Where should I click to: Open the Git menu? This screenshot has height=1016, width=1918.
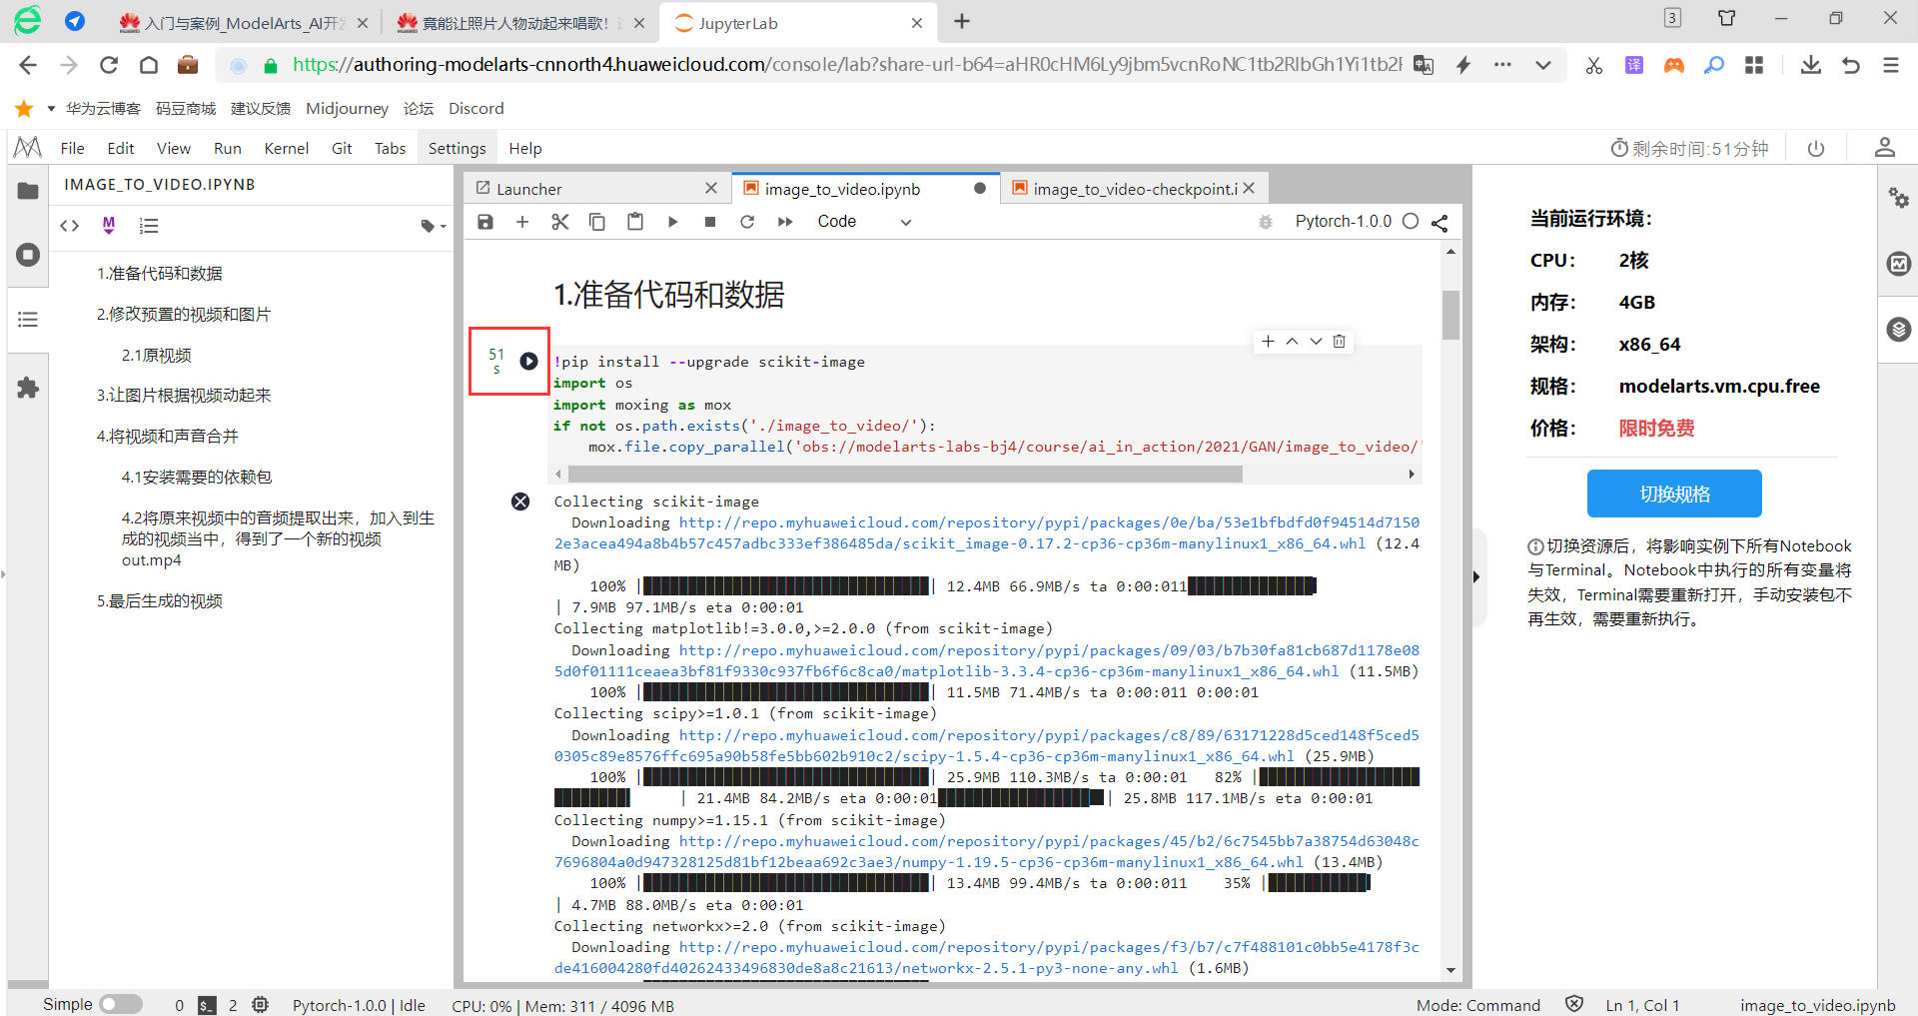342,148
